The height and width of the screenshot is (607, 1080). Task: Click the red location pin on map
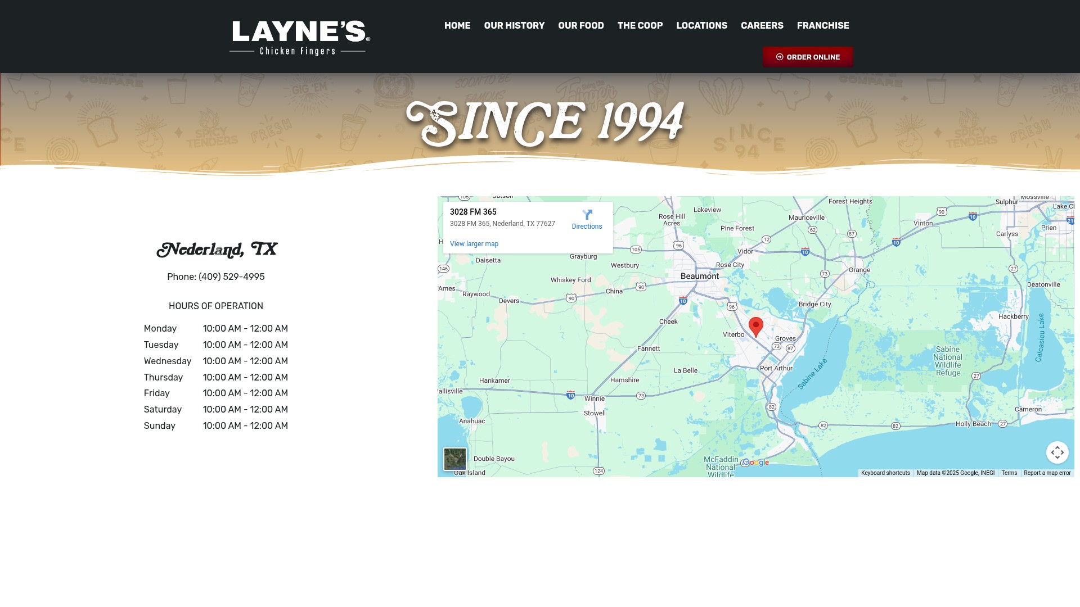coord(756,327)
